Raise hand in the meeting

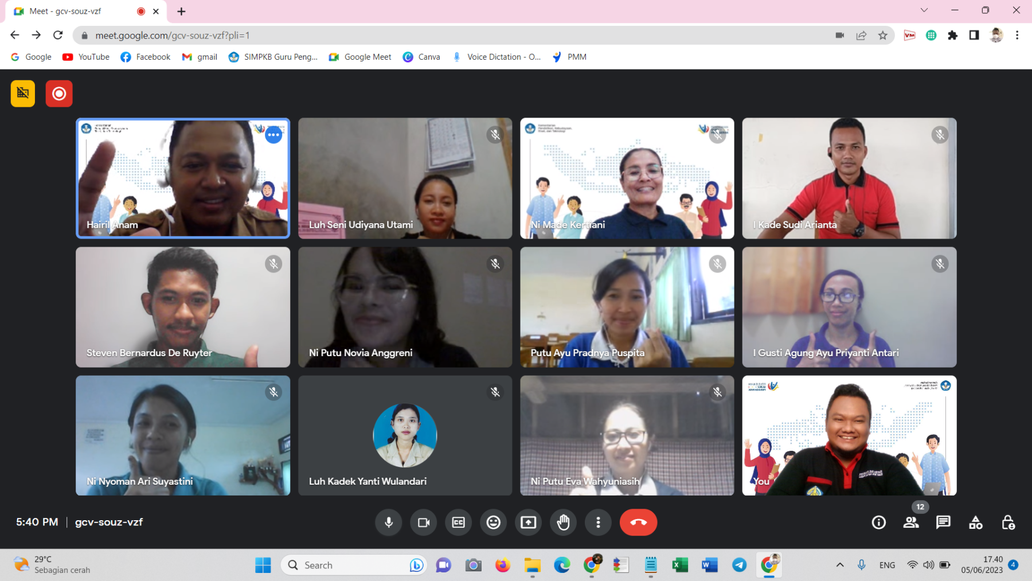tap(563, 522)
